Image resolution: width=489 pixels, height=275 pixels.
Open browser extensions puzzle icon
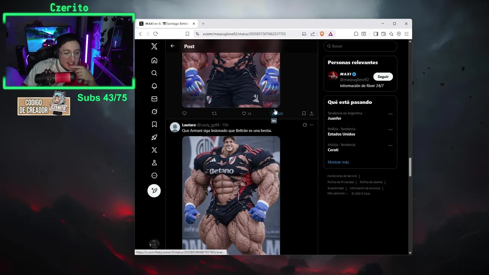[x=356, y=34]
